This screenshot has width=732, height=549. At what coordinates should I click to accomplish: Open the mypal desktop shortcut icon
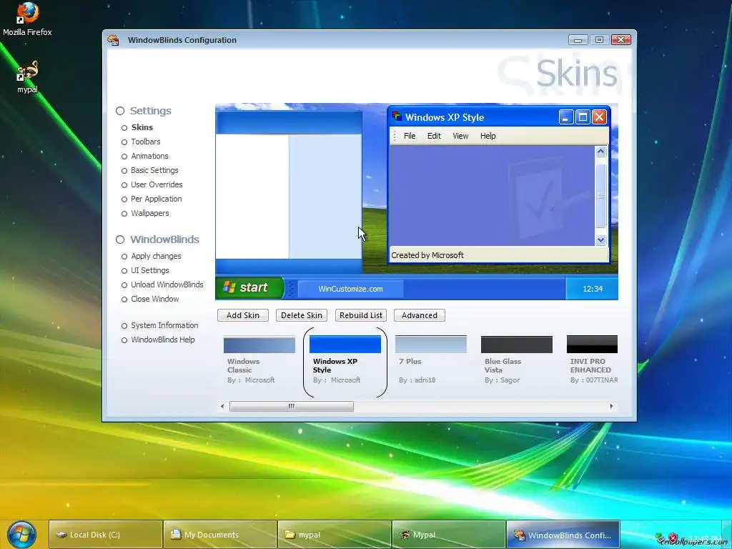27,77
